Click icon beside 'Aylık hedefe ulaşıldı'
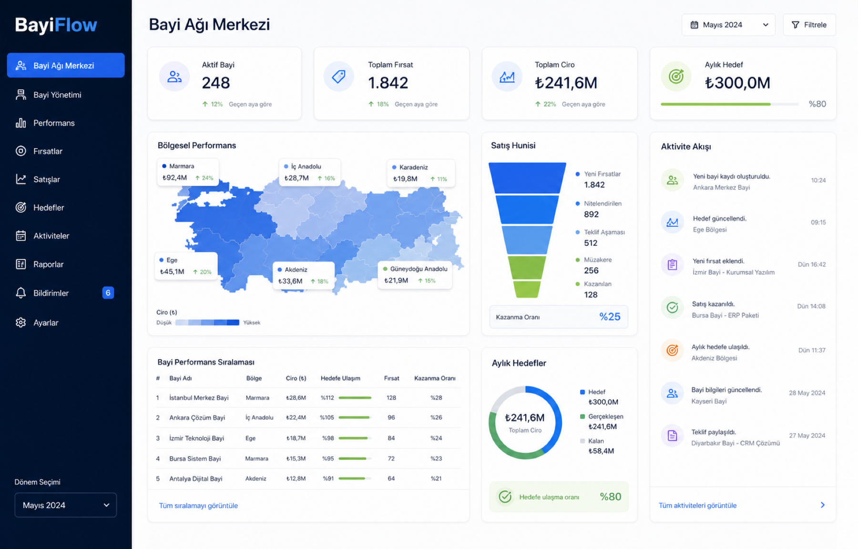The image size is (858, 549). coord(673,351)
